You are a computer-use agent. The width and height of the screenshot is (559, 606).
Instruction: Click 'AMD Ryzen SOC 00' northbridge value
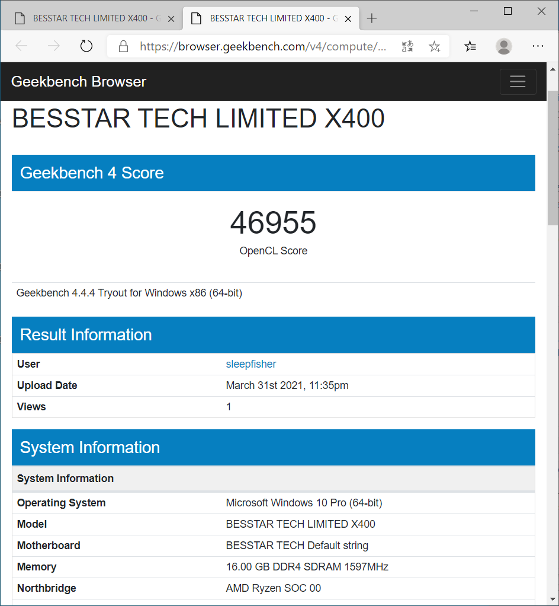[x=274, y=588]
